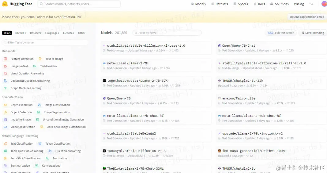Select the Tasks filter tab
The width and height of the screenshot is (327, 173).
coord(7,33)
